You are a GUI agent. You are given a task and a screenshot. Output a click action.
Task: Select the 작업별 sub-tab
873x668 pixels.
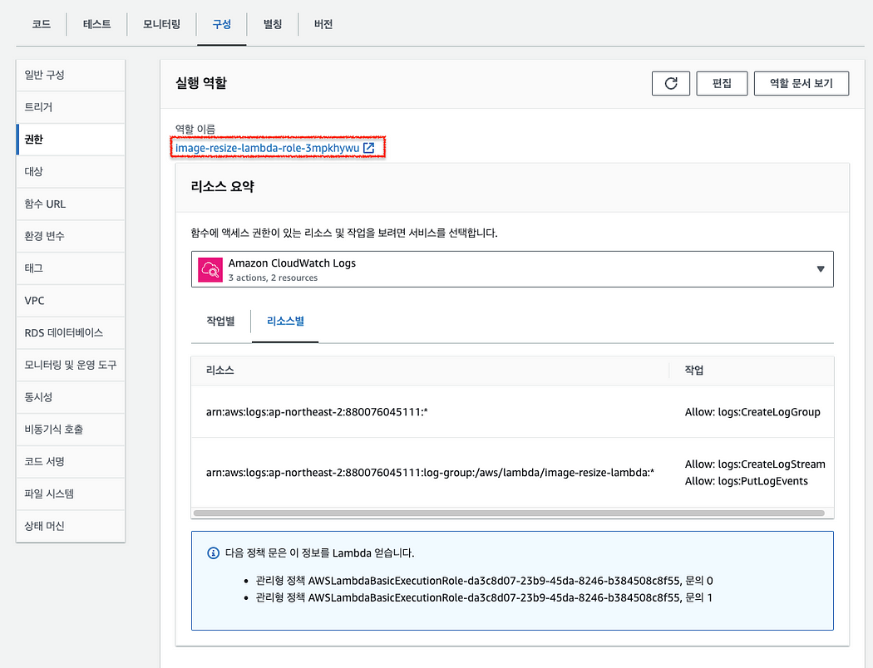pos(220,321)
